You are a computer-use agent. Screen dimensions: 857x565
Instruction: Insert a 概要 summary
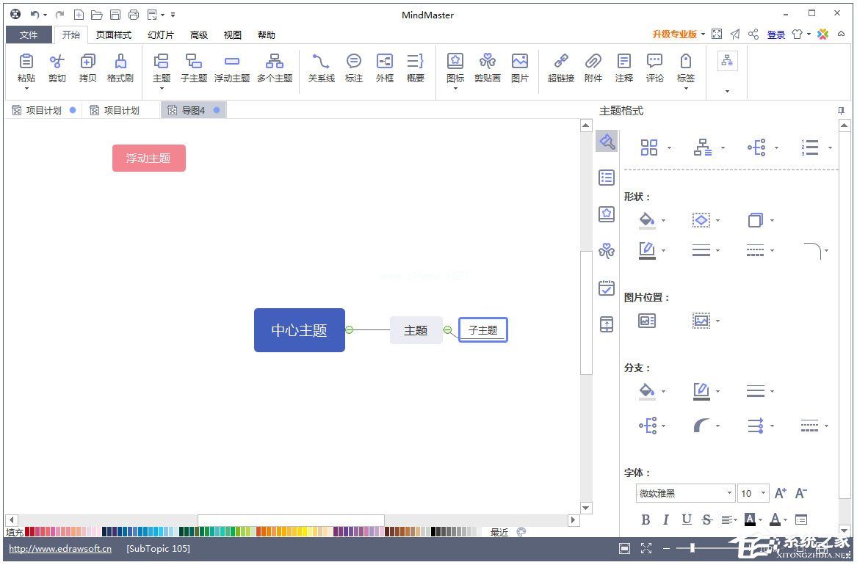[415, 70]
